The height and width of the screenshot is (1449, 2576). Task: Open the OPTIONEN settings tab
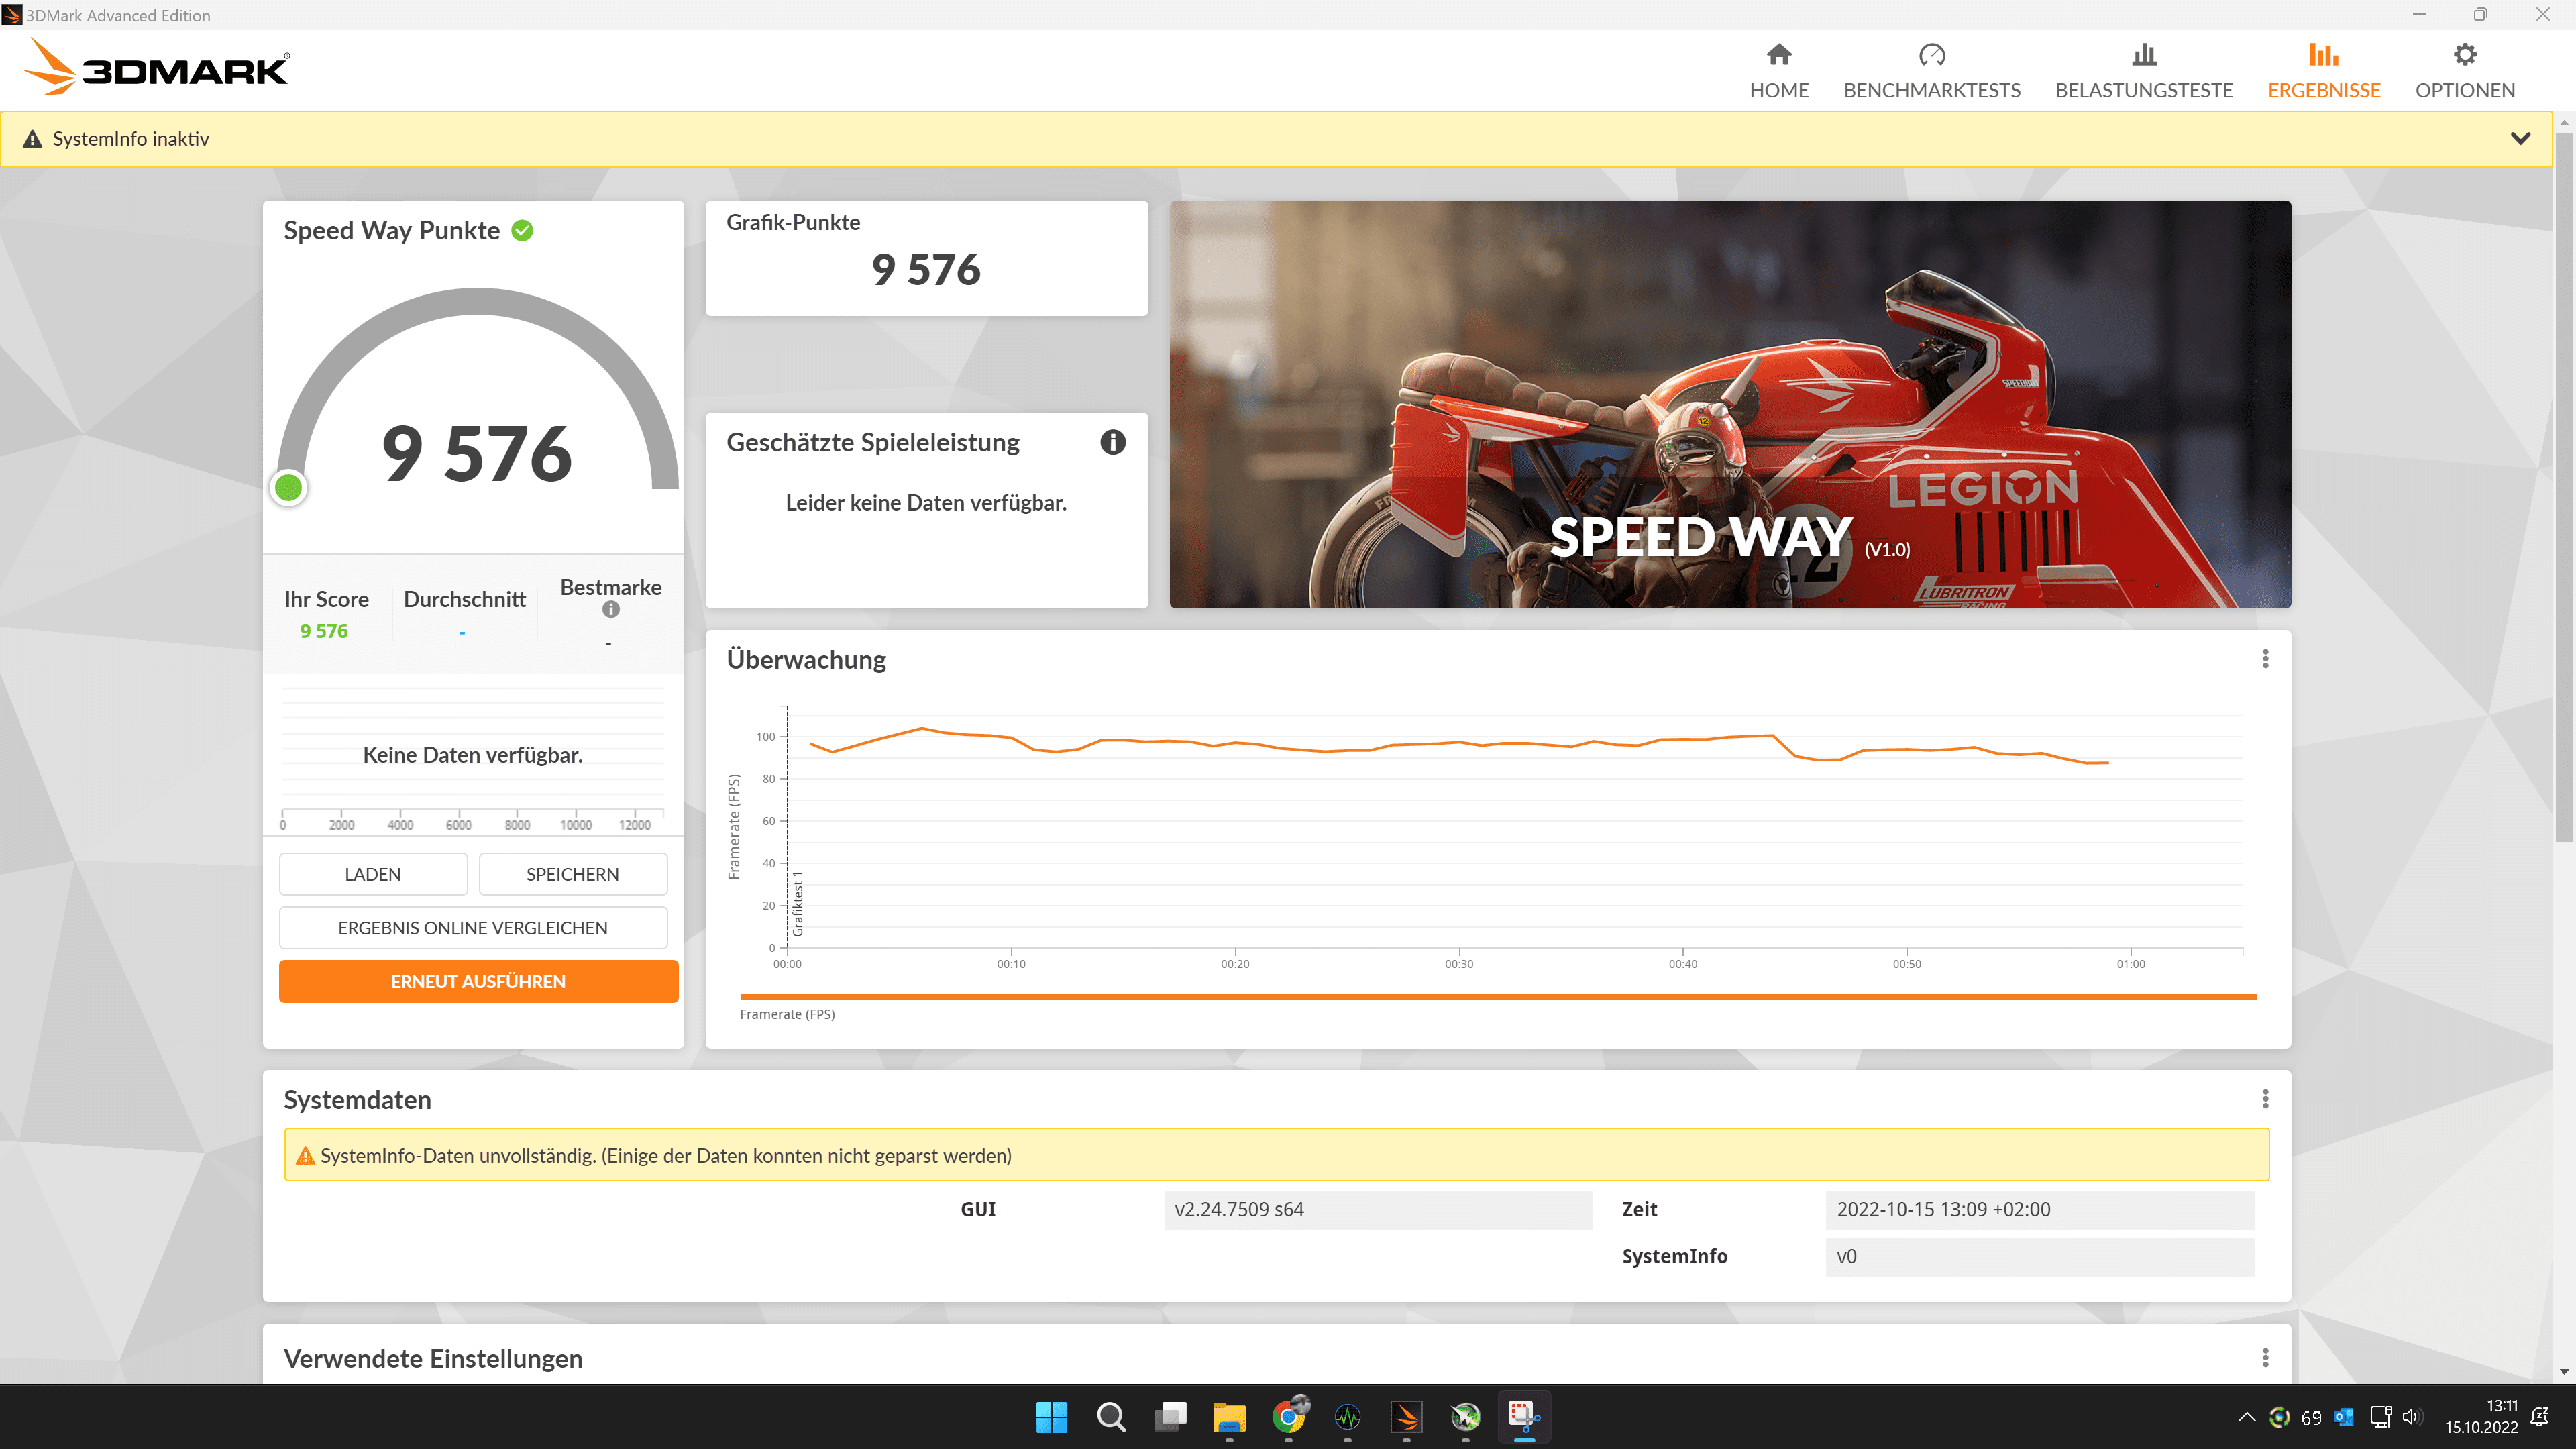pos(2464,71)
